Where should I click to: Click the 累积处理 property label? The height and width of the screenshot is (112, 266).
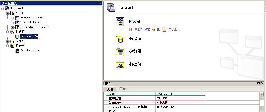[x=115, y=103]
